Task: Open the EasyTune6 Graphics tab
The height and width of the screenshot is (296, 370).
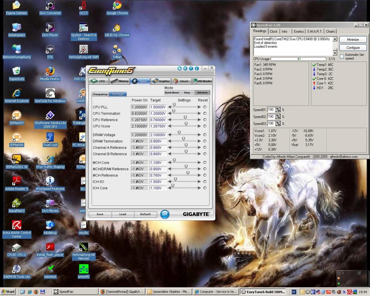Action: (x=161, y=81)
